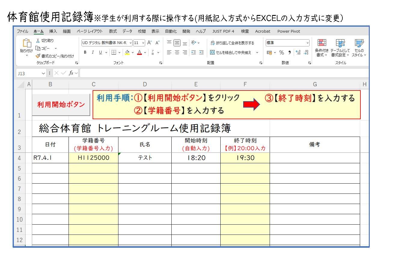
Task: Open the number format dropdown (標準)
Action: (308, 43)
